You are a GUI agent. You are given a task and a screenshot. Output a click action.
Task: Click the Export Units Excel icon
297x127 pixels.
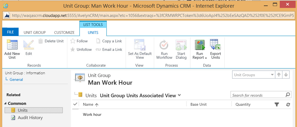tap(215, 45)
